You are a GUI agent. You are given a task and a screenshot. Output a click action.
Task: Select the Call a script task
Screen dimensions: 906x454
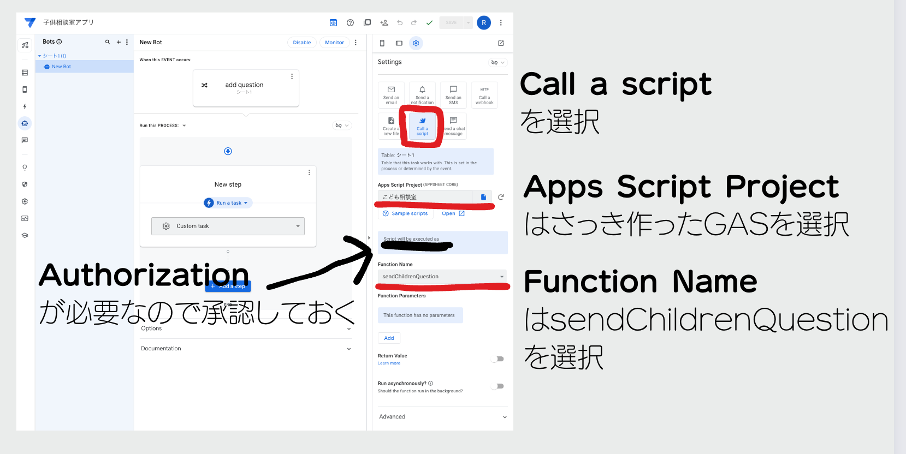(x=422, y=126)
